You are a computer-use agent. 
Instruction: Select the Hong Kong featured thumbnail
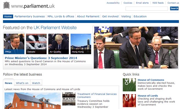click(81, 44)
